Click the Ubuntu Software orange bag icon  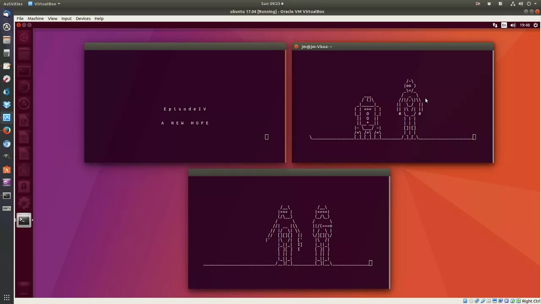click(x=7, y=170)
